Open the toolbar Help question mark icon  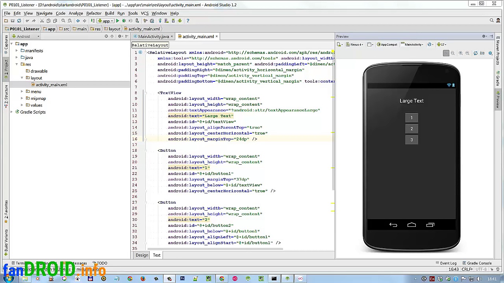188,21
